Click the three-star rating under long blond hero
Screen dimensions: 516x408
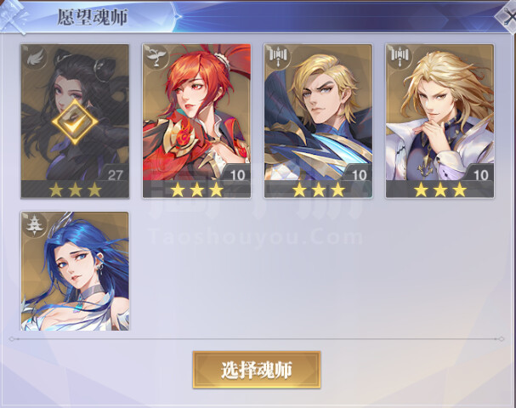(440, 190)
